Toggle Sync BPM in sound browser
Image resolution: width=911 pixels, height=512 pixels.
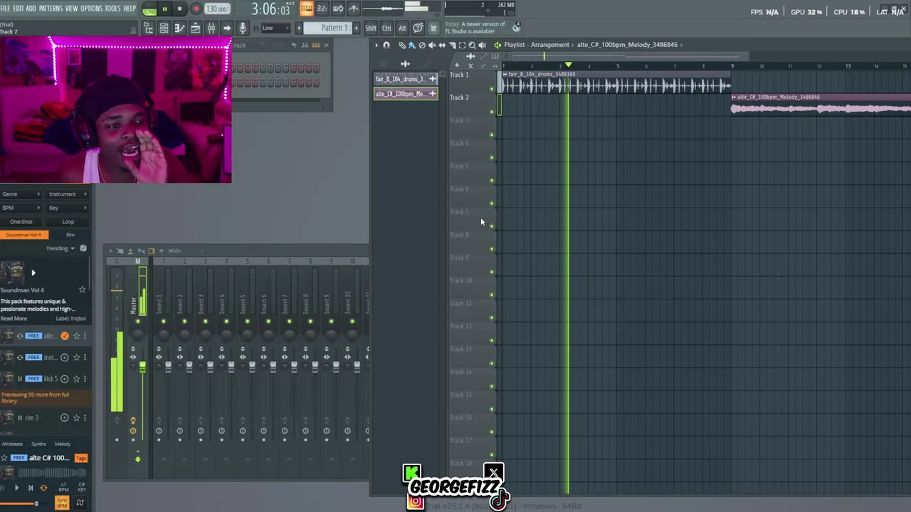(x=62, y=503)
